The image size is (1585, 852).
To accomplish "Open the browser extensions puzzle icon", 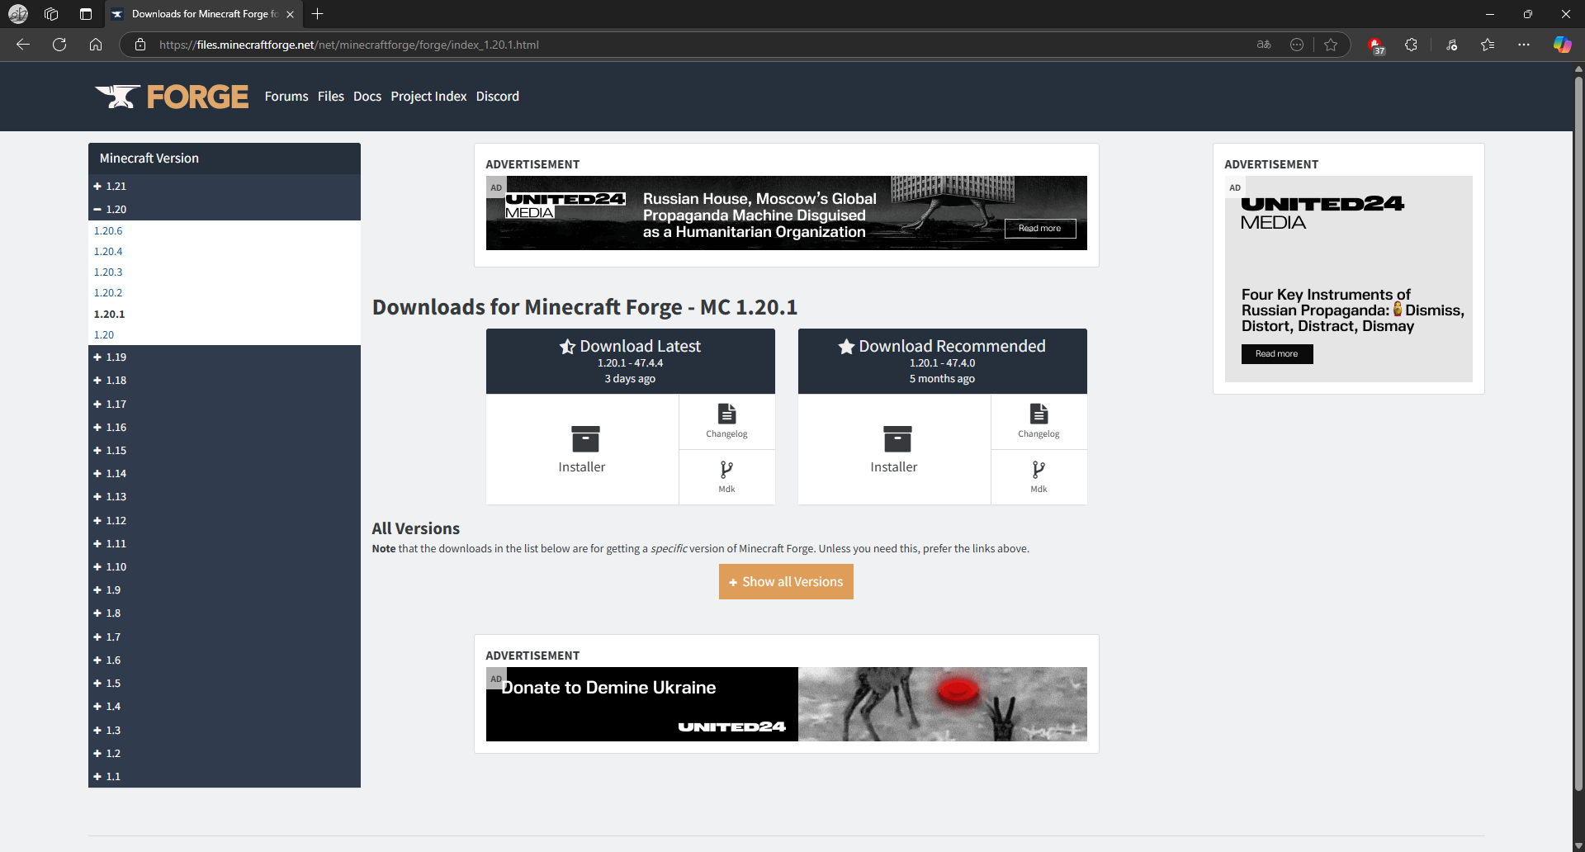I will point(1411,45).
